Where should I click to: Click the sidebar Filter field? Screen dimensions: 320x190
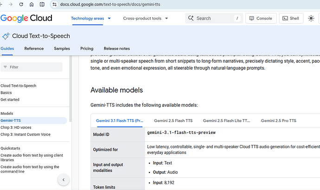32,67
